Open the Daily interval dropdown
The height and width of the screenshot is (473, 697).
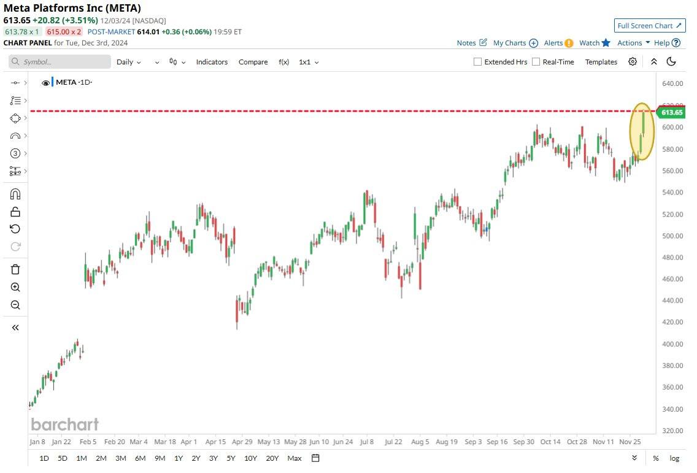point(129,62)
